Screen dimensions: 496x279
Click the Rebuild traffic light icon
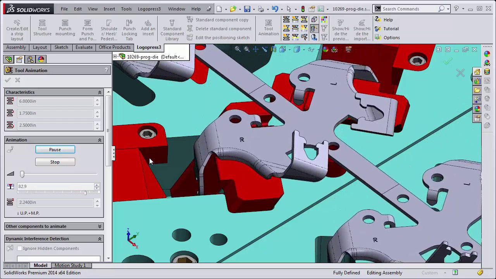point(303,9)
